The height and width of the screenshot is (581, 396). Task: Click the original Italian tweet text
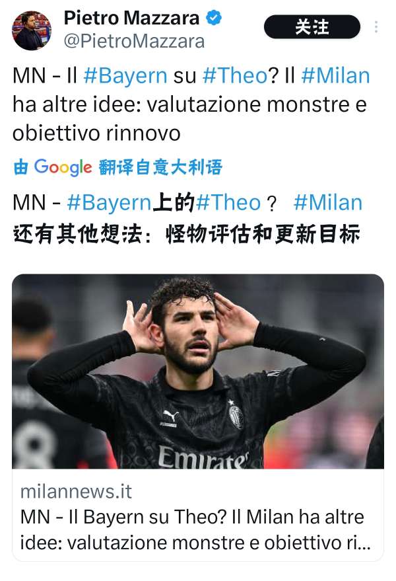tap(191, 104)
